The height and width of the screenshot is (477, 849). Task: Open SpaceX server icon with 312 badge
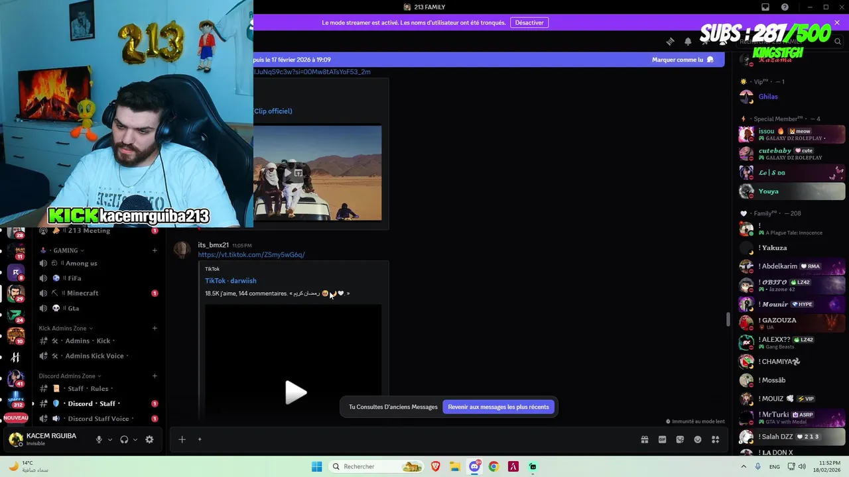click(x=15, y=399)
